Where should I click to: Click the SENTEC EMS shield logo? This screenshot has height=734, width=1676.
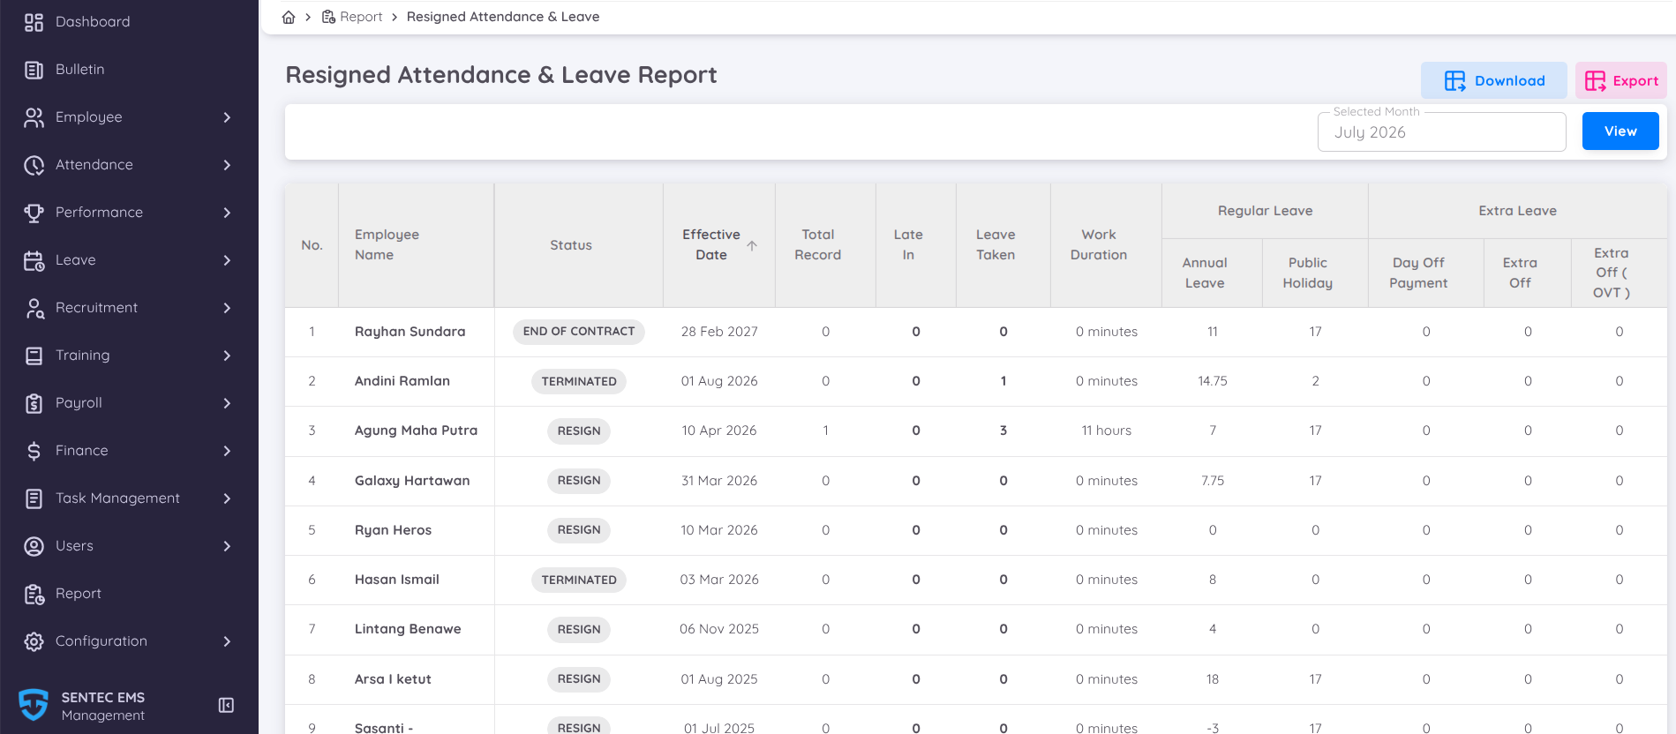click(34, 705)
